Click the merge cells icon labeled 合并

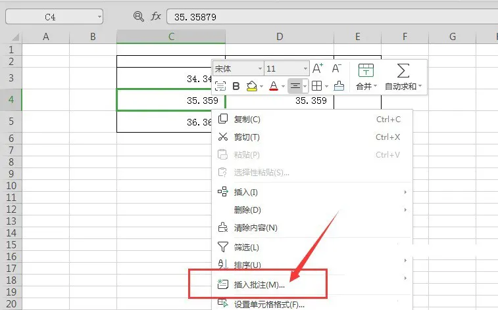pyautogui.click(x=366, y=70)
